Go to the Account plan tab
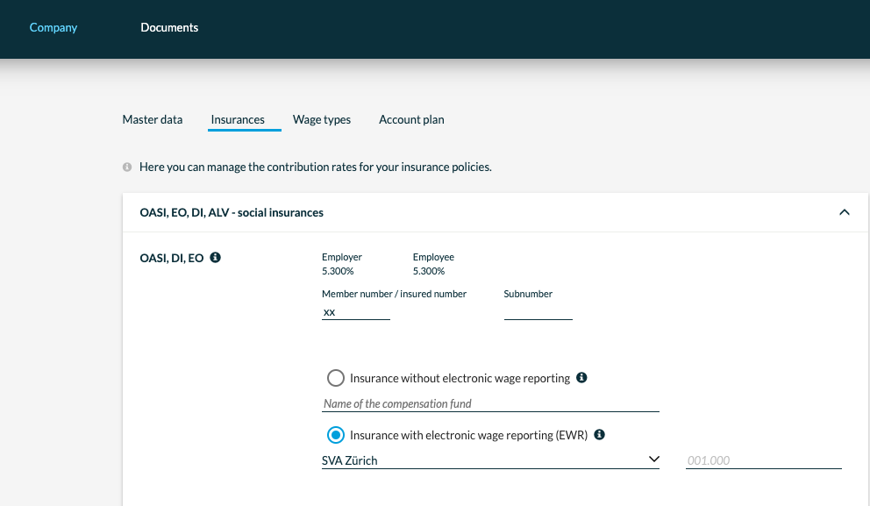Screen dimensions: 870x506 coord(411,120)
